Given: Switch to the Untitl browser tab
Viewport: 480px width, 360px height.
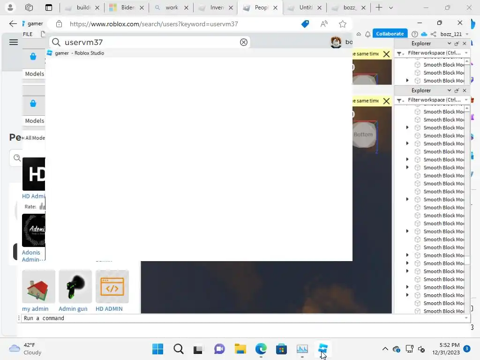Looking at the screenshot, I should coord(304,7).
